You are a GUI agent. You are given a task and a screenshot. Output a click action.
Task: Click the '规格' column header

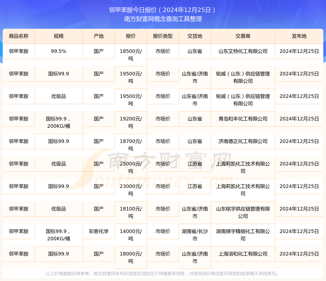pos(59,36)
